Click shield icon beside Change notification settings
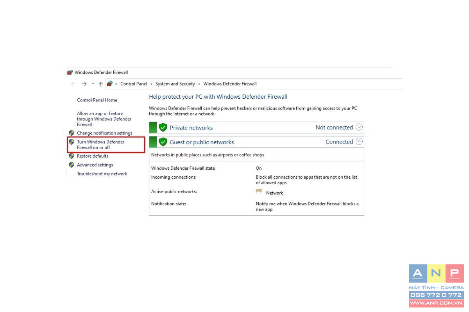Screen dimensions: 469x312 pyautogui.click(x=71, y=133)
